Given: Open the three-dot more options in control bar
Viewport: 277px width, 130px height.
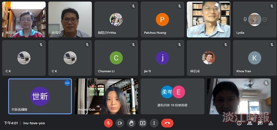Looking at the screenshot, I should tap(154, 123).
